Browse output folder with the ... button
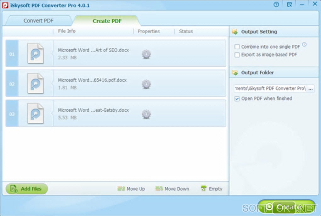This screenshot has width=321, height=216. tap(311, 89)
